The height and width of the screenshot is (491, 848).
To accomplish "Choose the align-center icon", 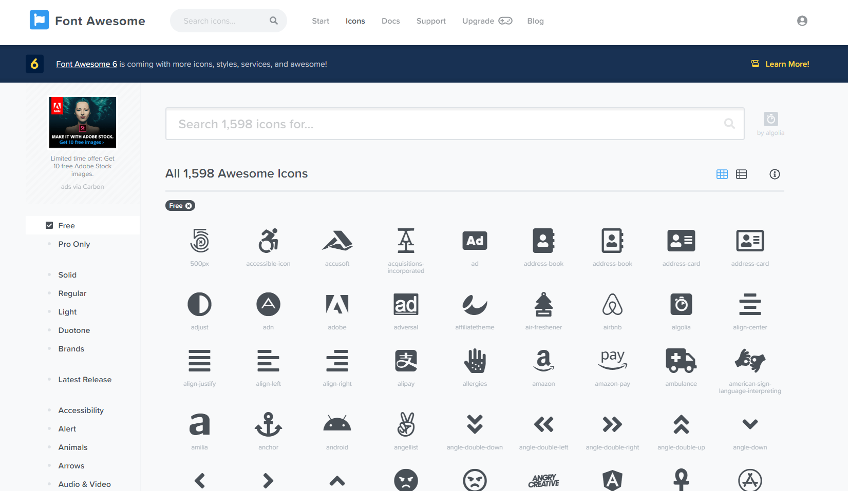I will pyautogui.click(x=750, y=305).
